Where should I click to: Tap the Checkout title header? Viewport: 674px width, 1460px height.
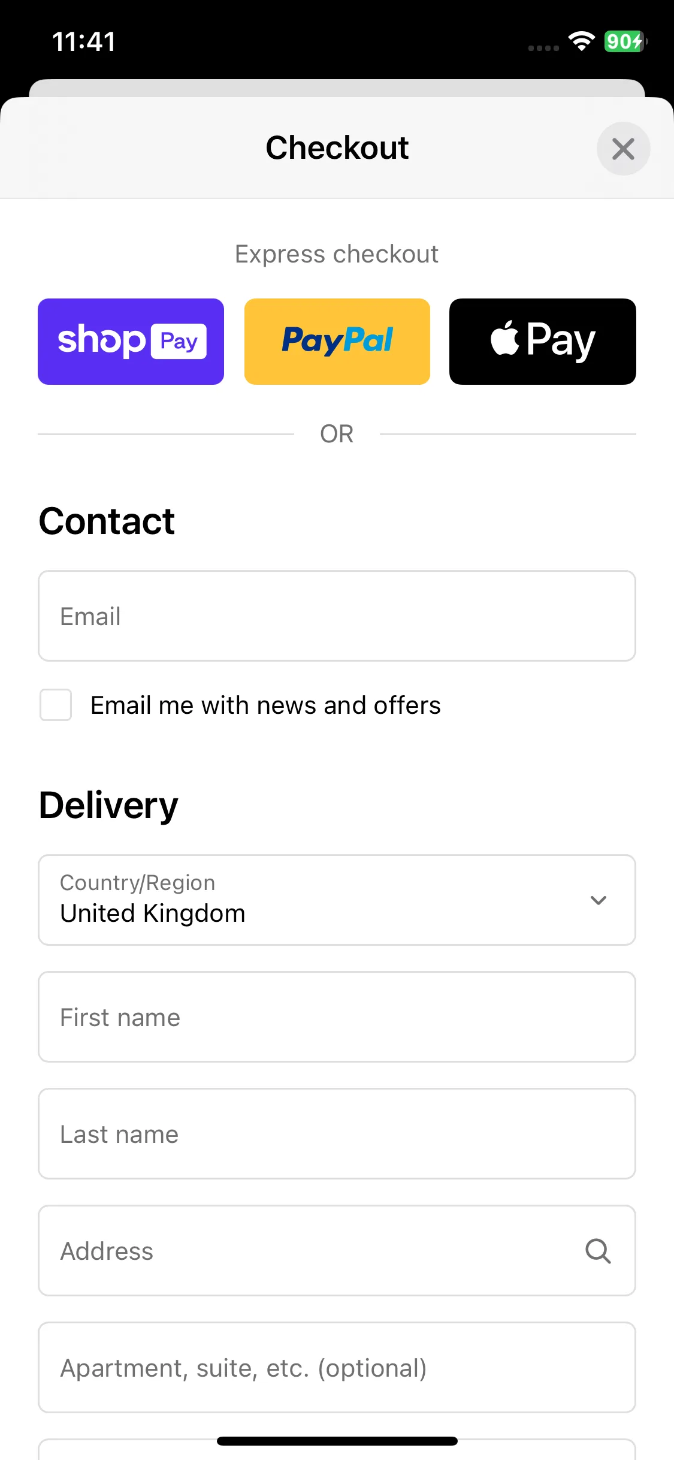[337, 148]
